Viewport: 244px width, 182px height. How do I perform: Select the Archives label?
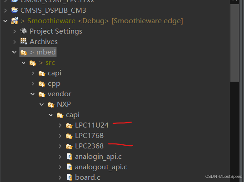[x=44, y=42]
